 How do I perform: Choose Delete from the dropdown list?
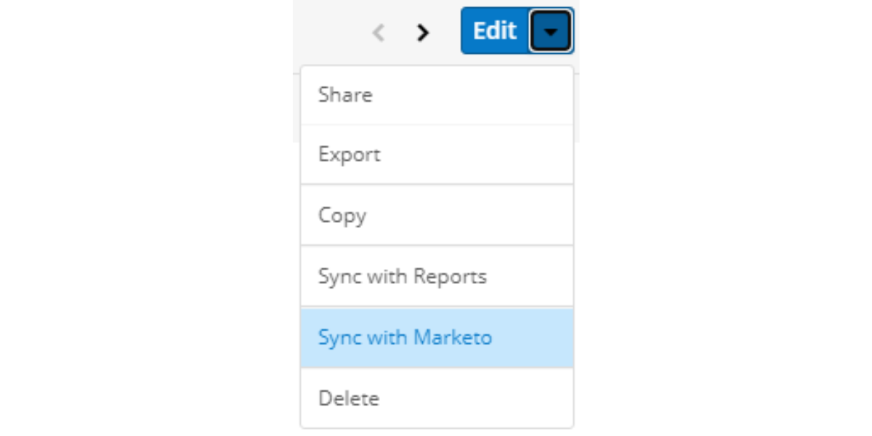[437, 398]
